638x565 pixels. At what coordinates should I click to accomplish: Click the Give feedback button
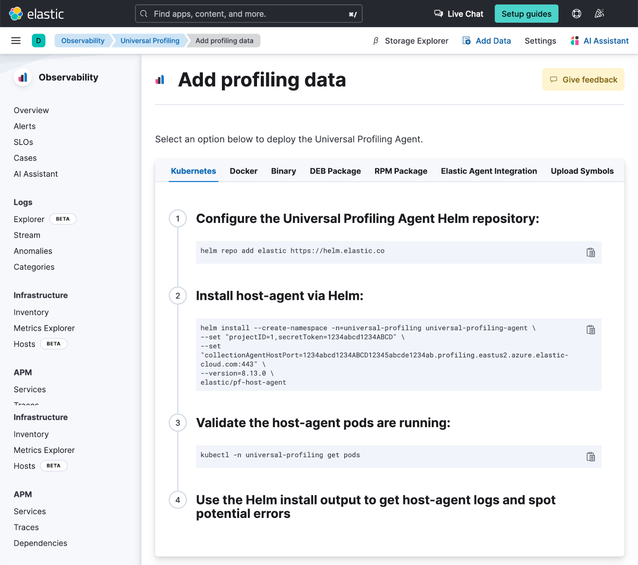coord(583,79)
